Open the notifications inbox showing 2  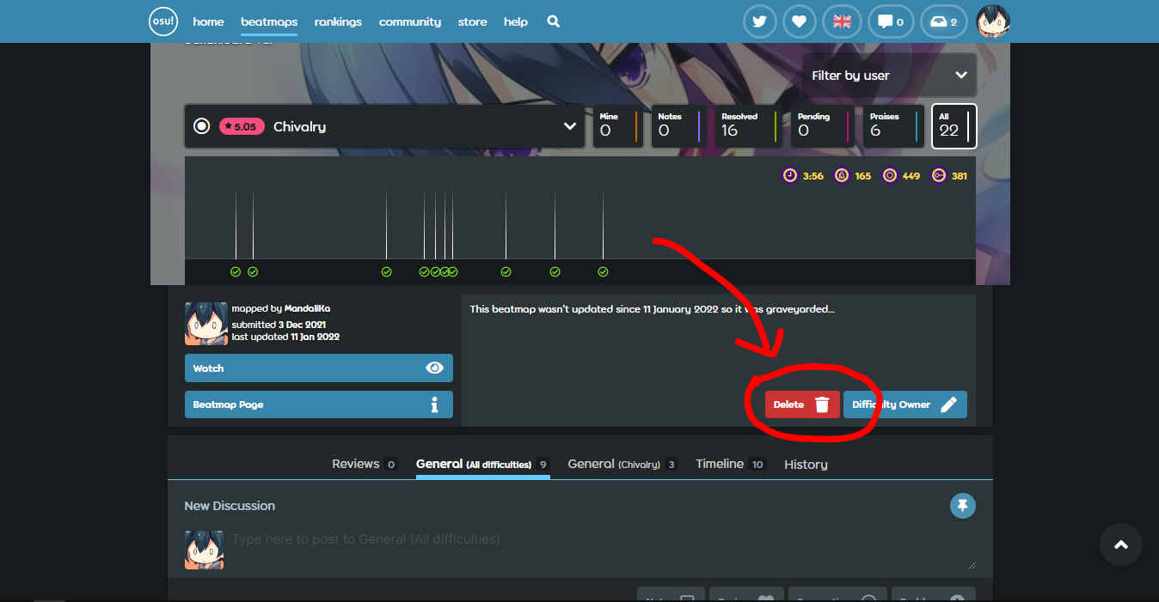944,21
